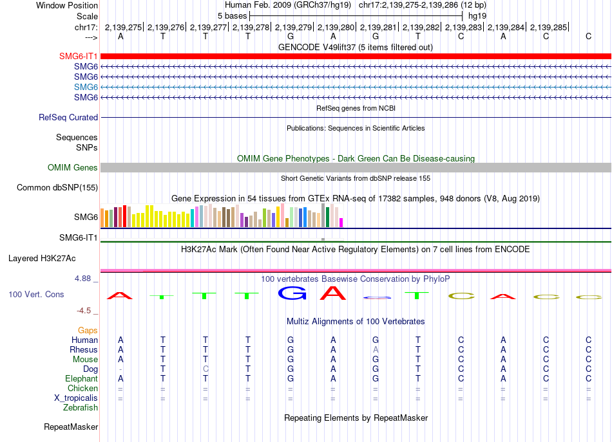
Task: Select the Zebrafish alignment row label
Action: coord(81,407)
